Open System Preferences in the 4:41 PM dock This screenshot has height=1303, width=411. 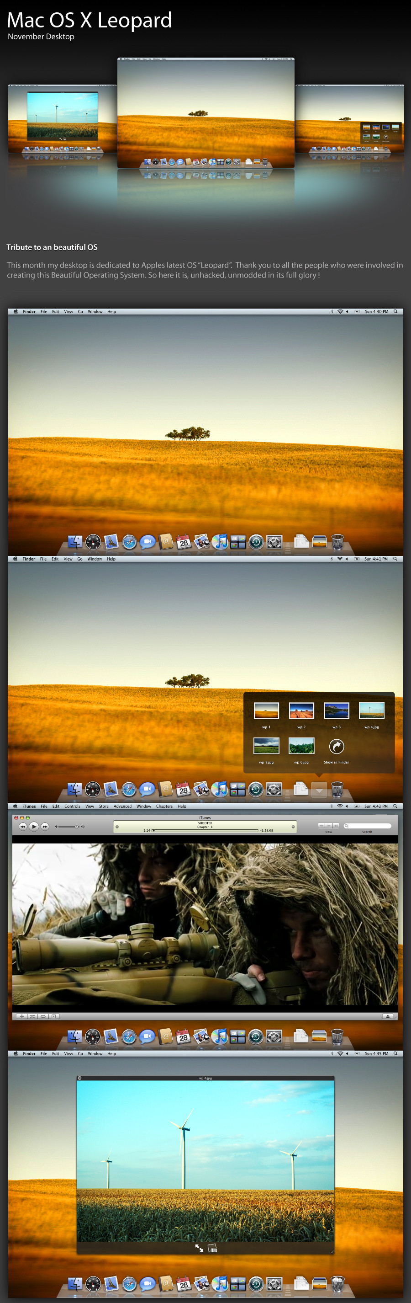pos(274,789)
